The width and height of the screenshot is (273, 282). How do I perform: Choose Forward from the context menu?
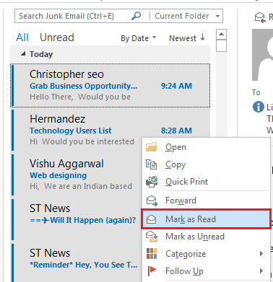[x=206, y=201]
